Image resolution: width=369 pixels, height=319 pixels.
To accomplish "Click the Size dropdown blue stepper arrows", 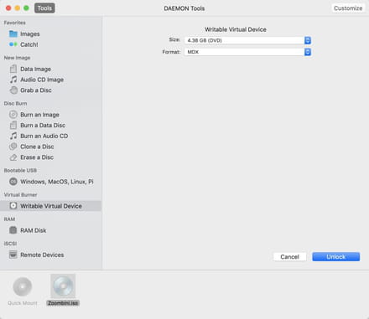I will coord(308,40).
